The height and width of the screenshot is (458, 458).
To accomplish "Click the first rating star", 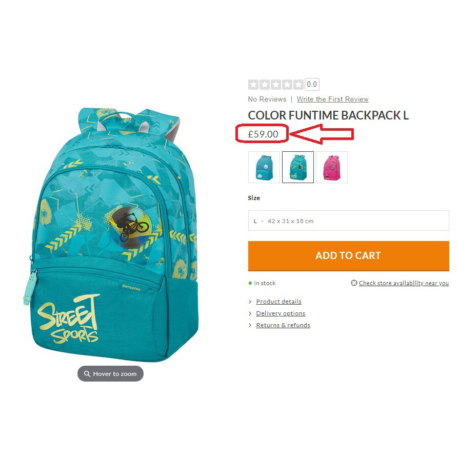I will pyautogui.click(x=253, y=85).
